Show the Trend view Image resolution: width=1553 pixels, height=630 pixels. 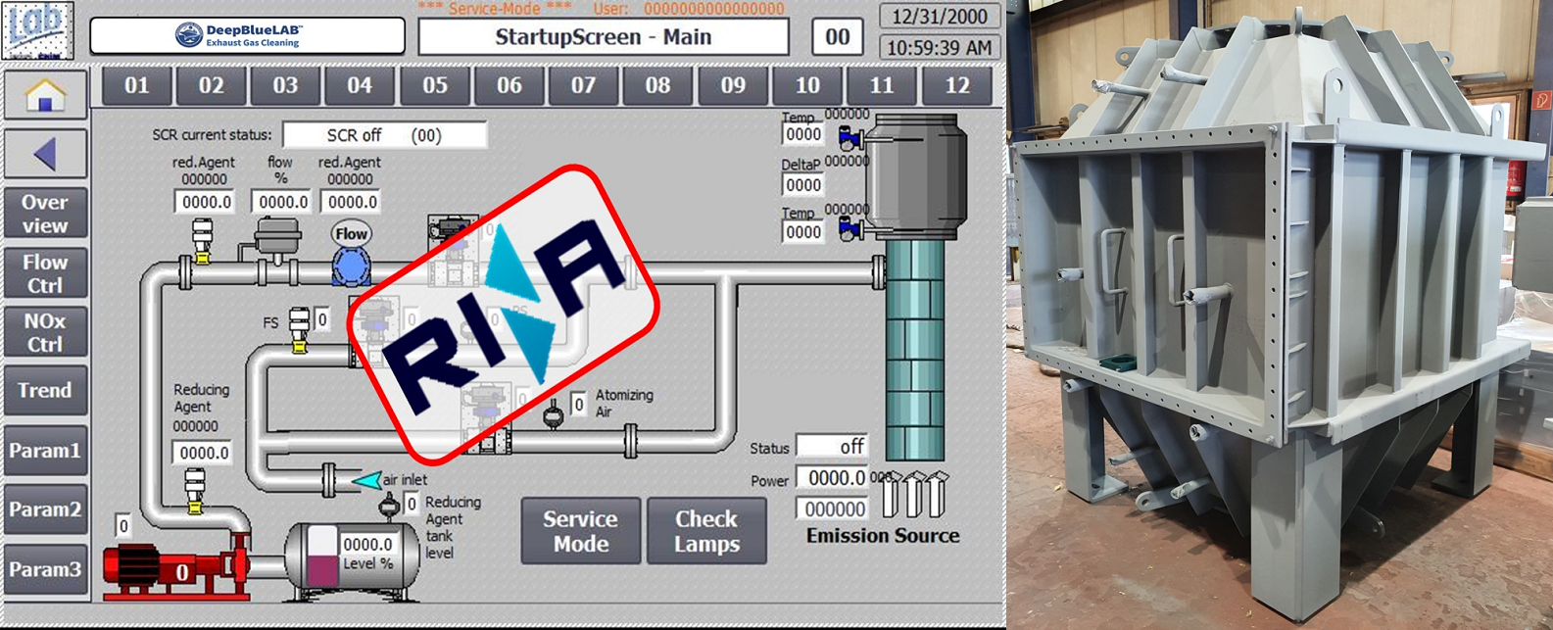click(x=45, y=391)
